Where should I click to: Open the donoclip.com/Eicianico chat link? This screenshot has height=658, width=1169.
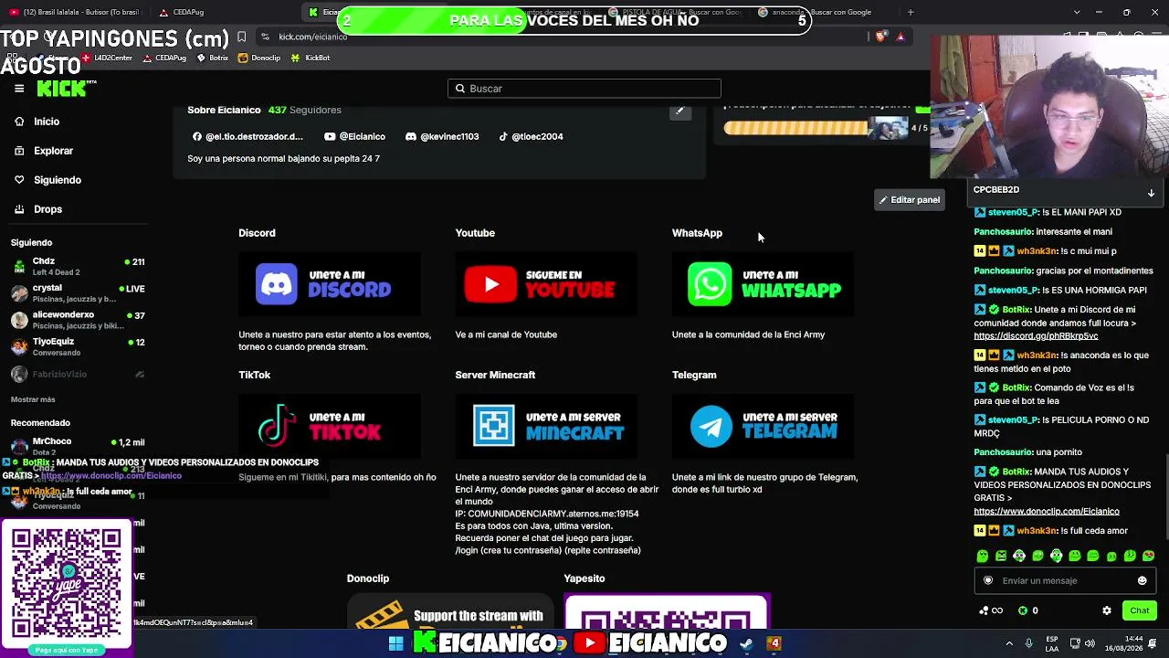click(1047, 512)
